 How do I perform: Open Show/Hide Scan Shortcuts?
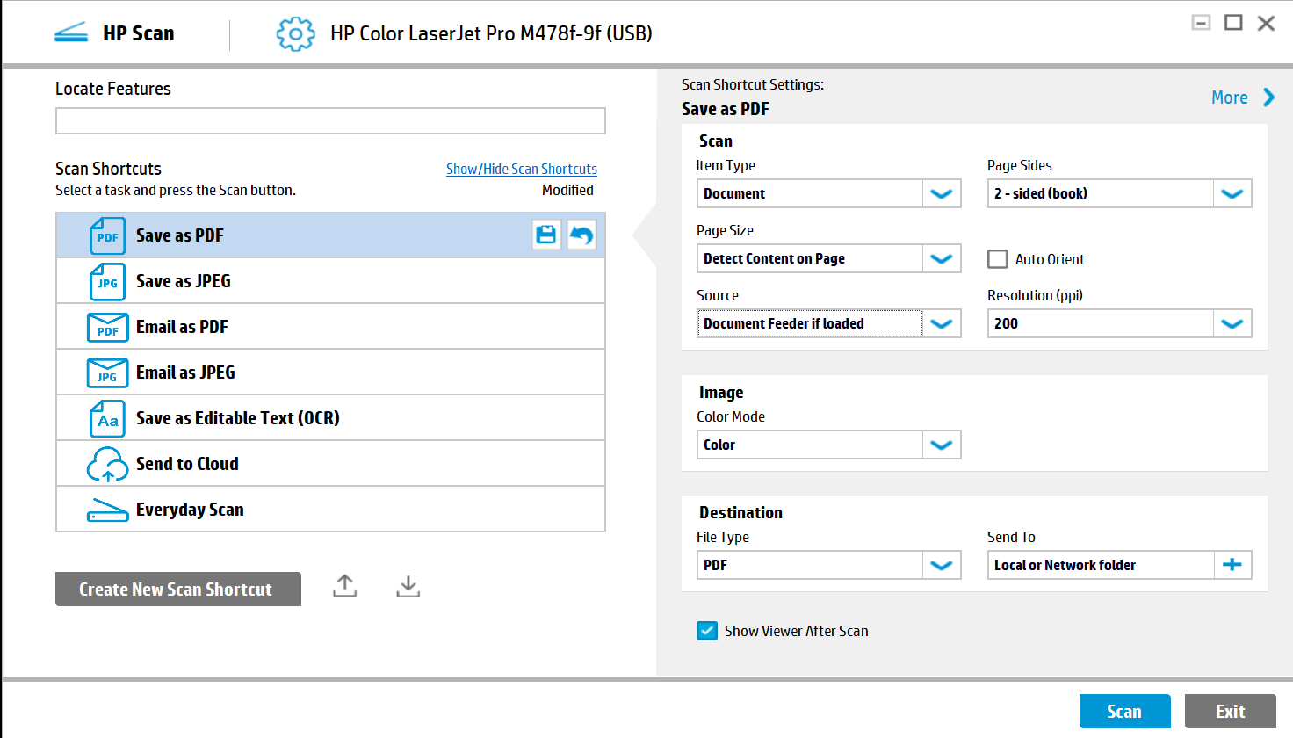[522, 169]
